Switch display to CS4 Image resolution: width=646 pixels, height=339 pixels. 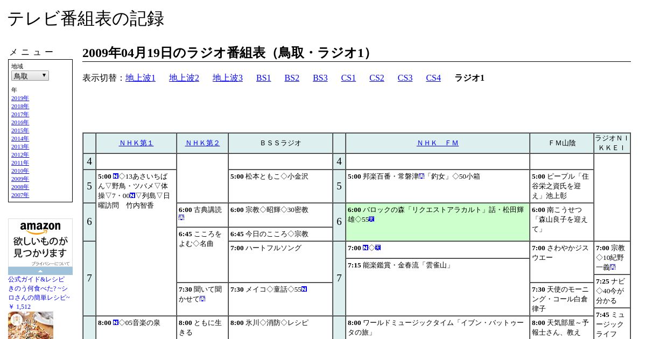point(433,78)
